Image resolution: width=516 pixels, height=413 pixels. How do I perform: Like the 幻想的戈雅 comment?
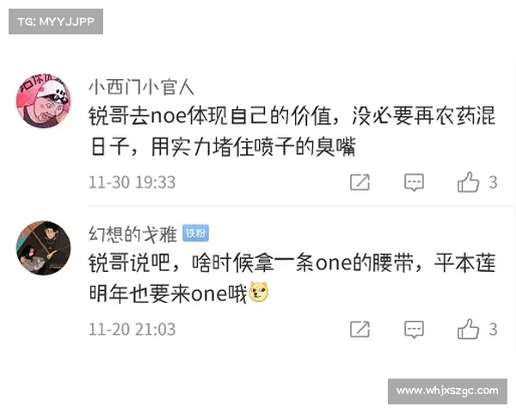pos(468,329)
